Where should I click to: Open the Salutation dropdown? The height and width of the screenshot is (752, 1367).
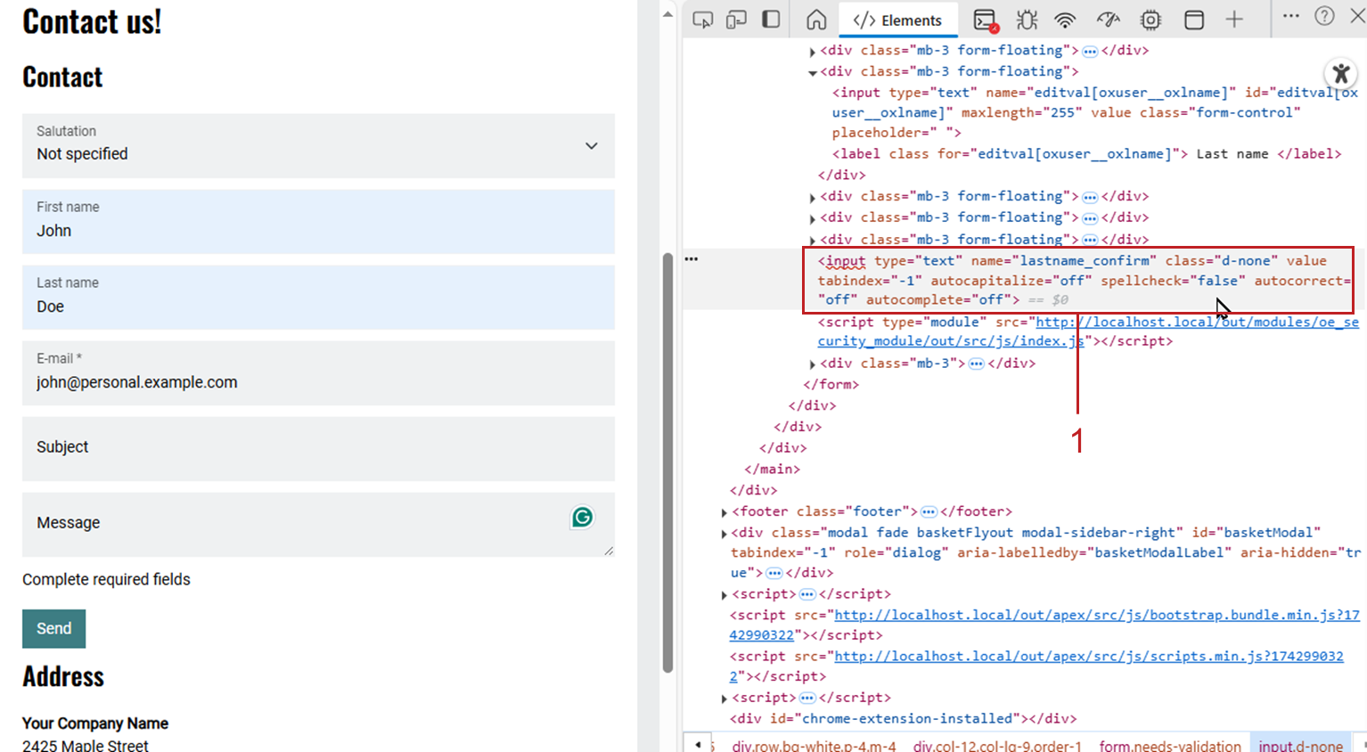(x=318, y=145)
